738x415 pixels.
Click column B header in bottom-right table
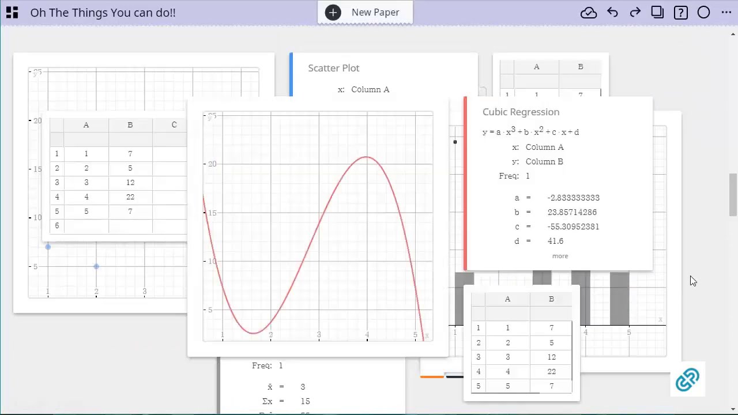[x=551, y=299]
